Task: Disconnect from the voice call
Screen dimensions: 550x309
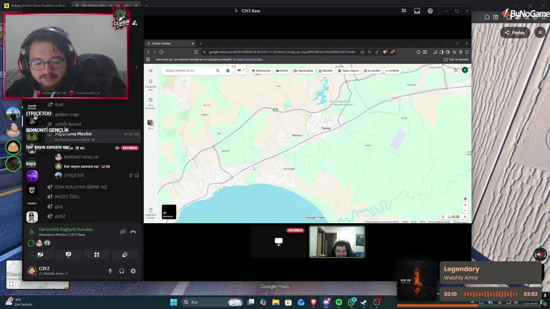Action: 133,232
